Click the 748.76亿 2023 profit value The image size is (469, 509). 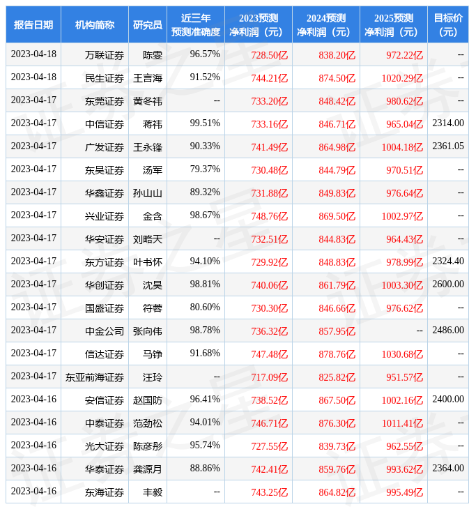pyautogui.click(x=270, y=217)
